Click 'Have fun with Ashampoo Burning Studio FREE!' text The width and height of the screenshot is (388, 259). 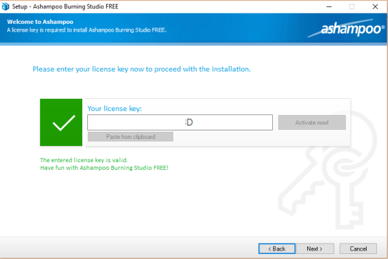click(104, 168)
